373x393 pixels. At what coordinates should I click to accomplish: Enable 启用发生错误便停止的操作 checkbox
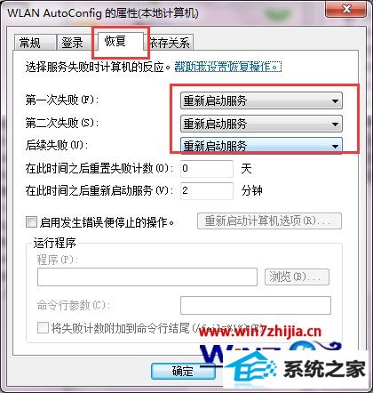[x=31, y=222]
